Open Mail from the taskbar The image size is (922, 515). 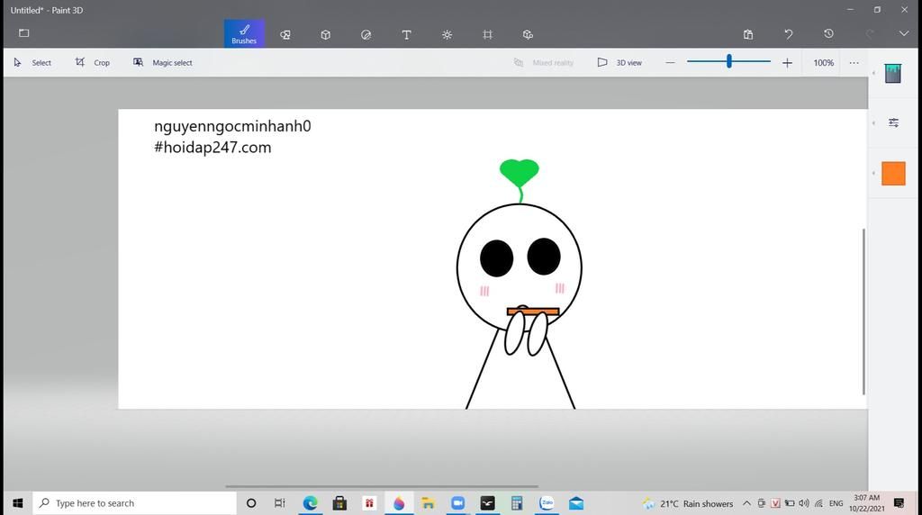[576, 503]
